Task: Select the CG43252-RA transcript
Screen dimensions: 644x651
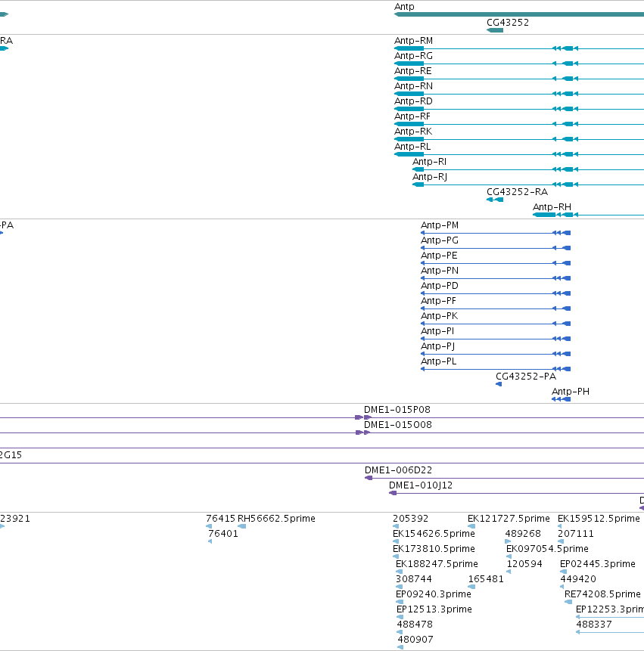Action: pos(517,192)
